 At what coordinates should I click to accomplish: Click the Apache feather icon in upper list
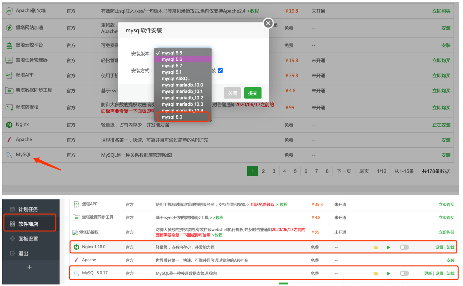pos(9,140)
